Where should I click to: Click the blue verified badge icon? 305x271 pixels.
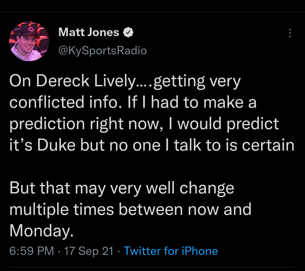(x=128, y=33)
